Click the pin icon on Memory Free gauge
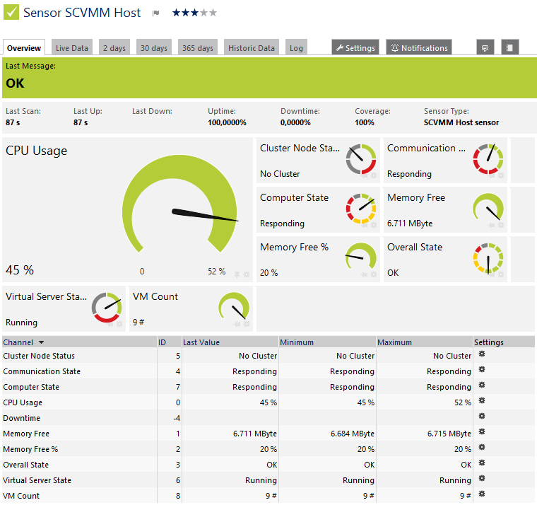537x505 pixels. (x=492, y=225)
